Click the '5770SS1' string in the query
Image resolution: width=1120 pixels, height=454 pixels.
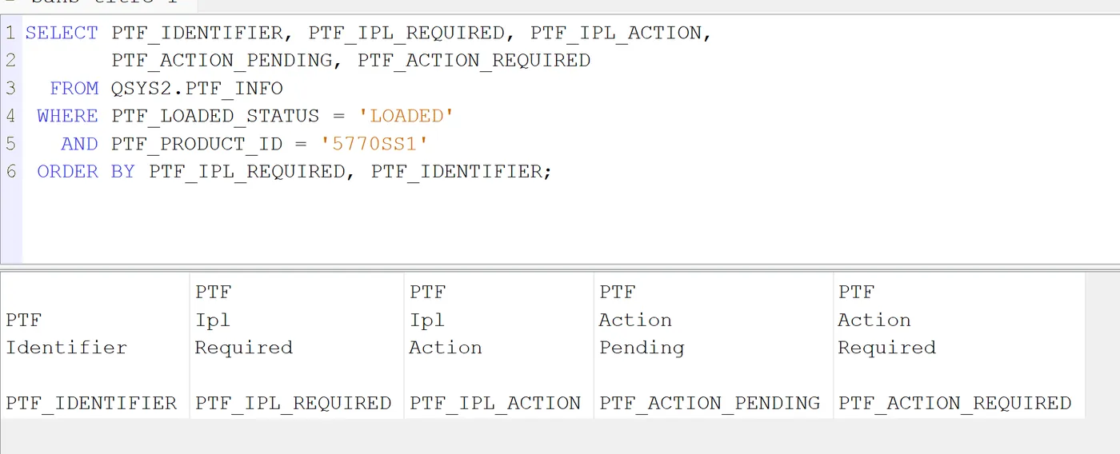click(375, 144)
